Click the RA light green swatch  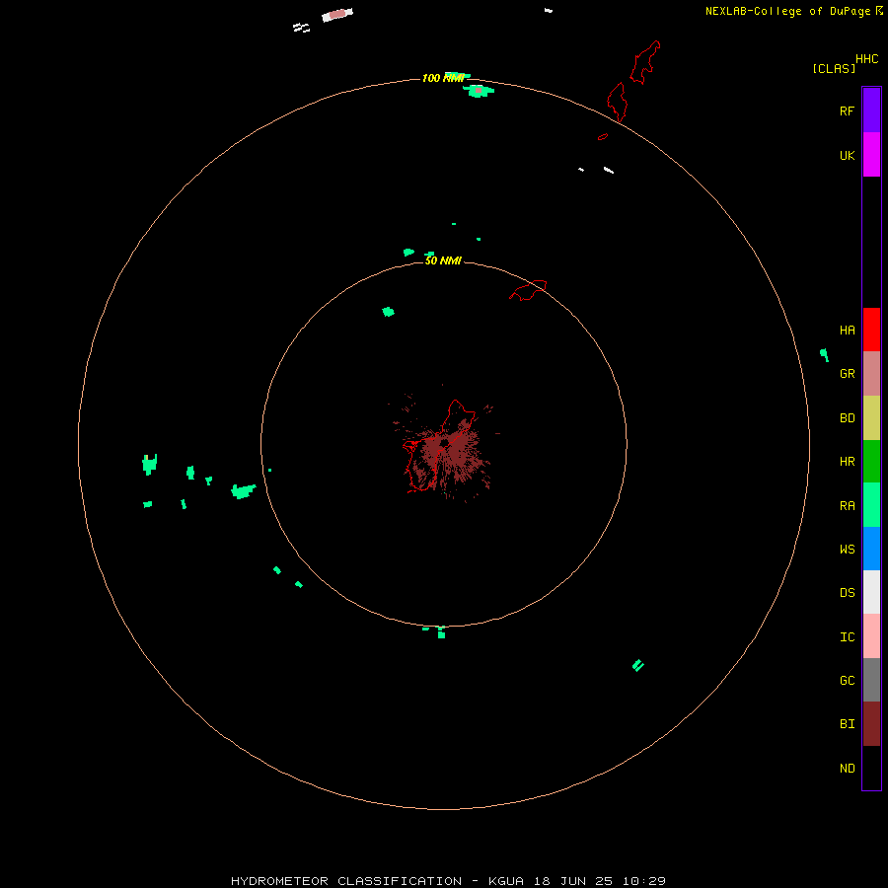pos(871,505)
